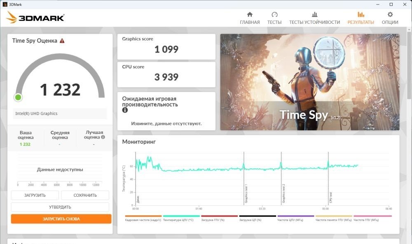Click the overall score 1 232 in gauge
The height and width of the screenshot is (244, 412).
(60, 90)
